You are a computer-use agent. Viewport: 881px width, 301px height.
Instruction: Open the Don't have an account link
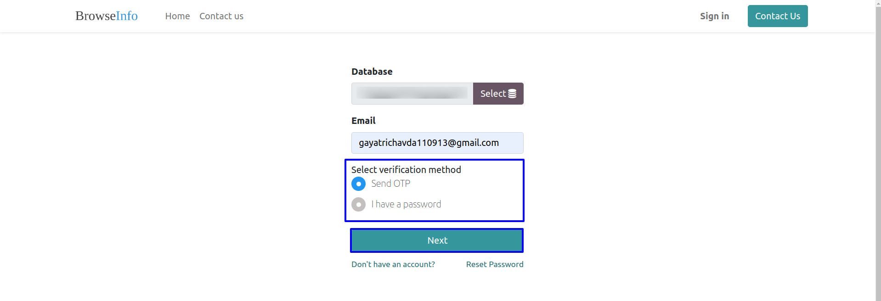393,264
